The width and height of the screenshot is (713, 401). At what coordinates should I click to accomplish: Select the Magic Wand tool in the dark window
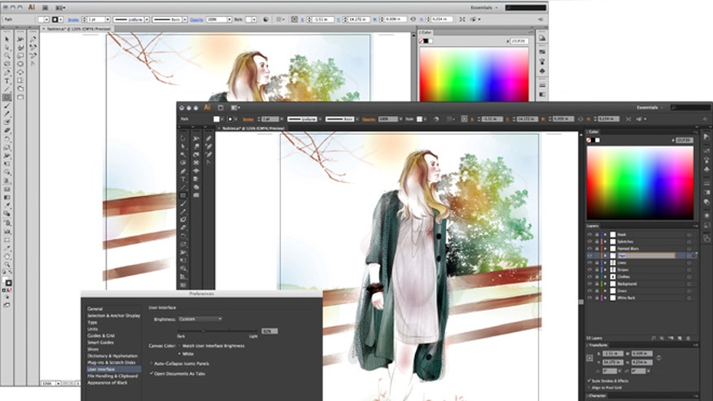pos(183,155)
